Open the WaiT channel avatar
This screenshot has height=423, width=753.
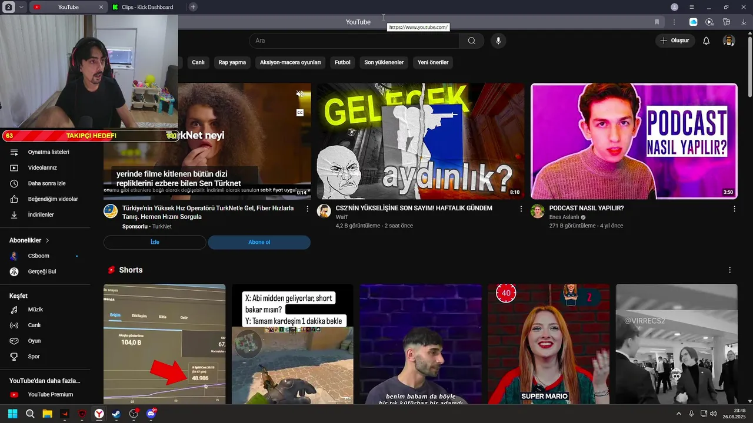324,211
